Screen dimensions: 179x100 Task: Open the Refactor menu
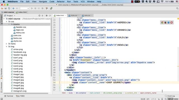[x=61, y=2]
